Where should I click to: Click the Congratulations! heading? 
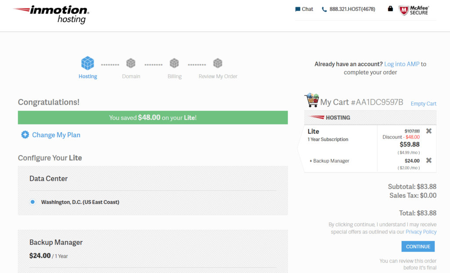pyautogui.click(x=48, y=102)
